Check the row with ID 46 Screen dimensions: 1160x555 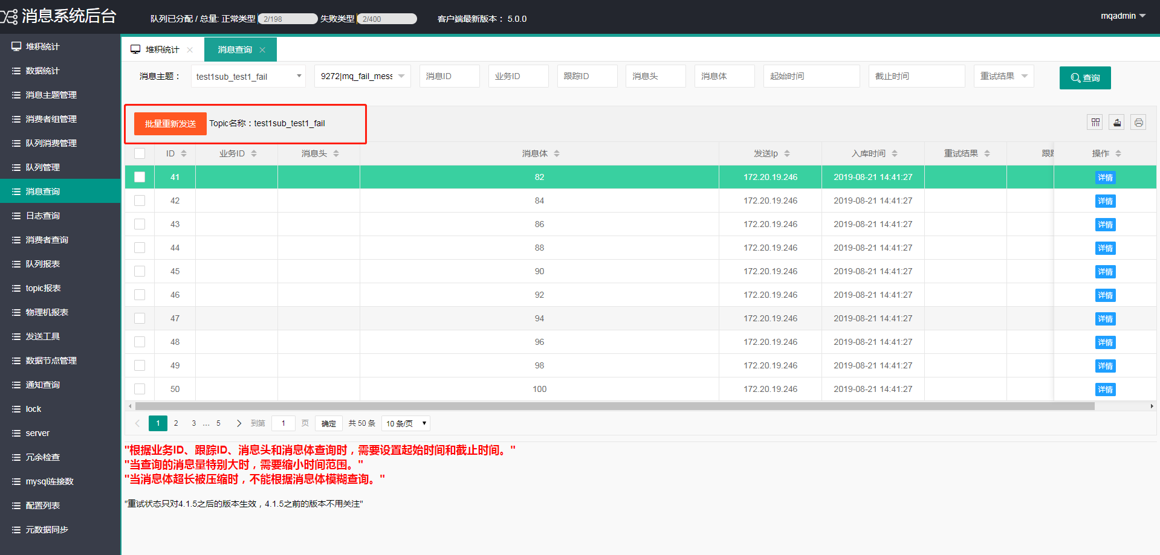click(140, 295)
